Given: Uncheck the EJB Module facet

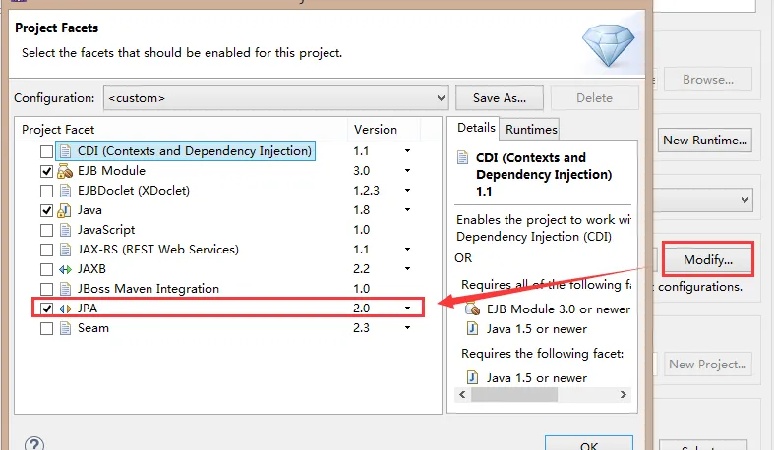Looking at the screenshot, I should pos(46,172).
